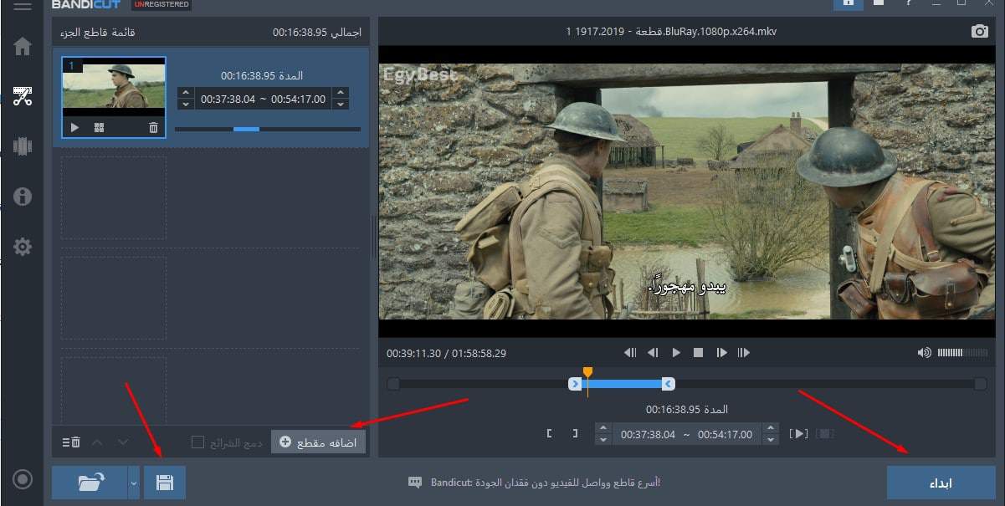Click the time range field below the timeline

click(x=687, y=434)
